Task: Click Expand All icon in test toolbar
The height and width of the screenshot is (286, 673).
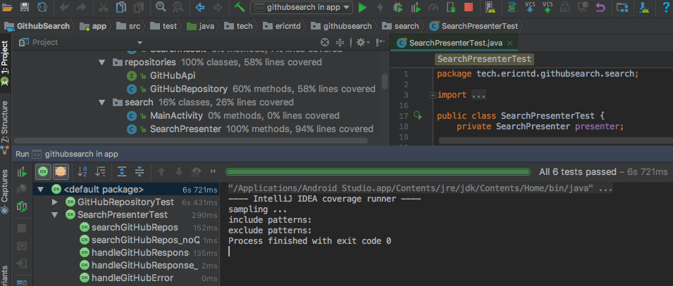Action: 122,171
